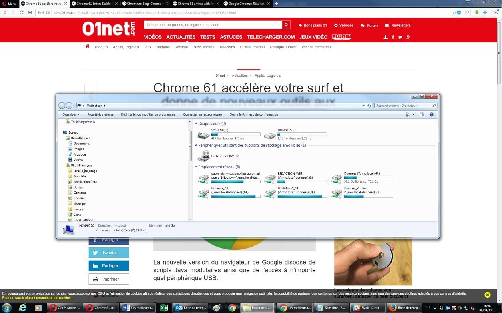Click 'Propriétés système' in Explorer toolbar
The width and height of the screenshot is (502, 313).
(x=100, y=114)
